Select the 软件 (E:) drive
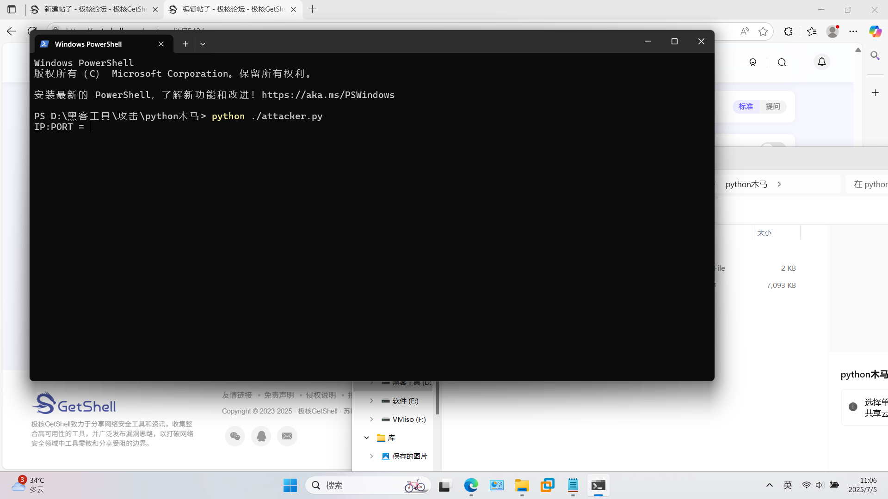 [x=400, y=401]
